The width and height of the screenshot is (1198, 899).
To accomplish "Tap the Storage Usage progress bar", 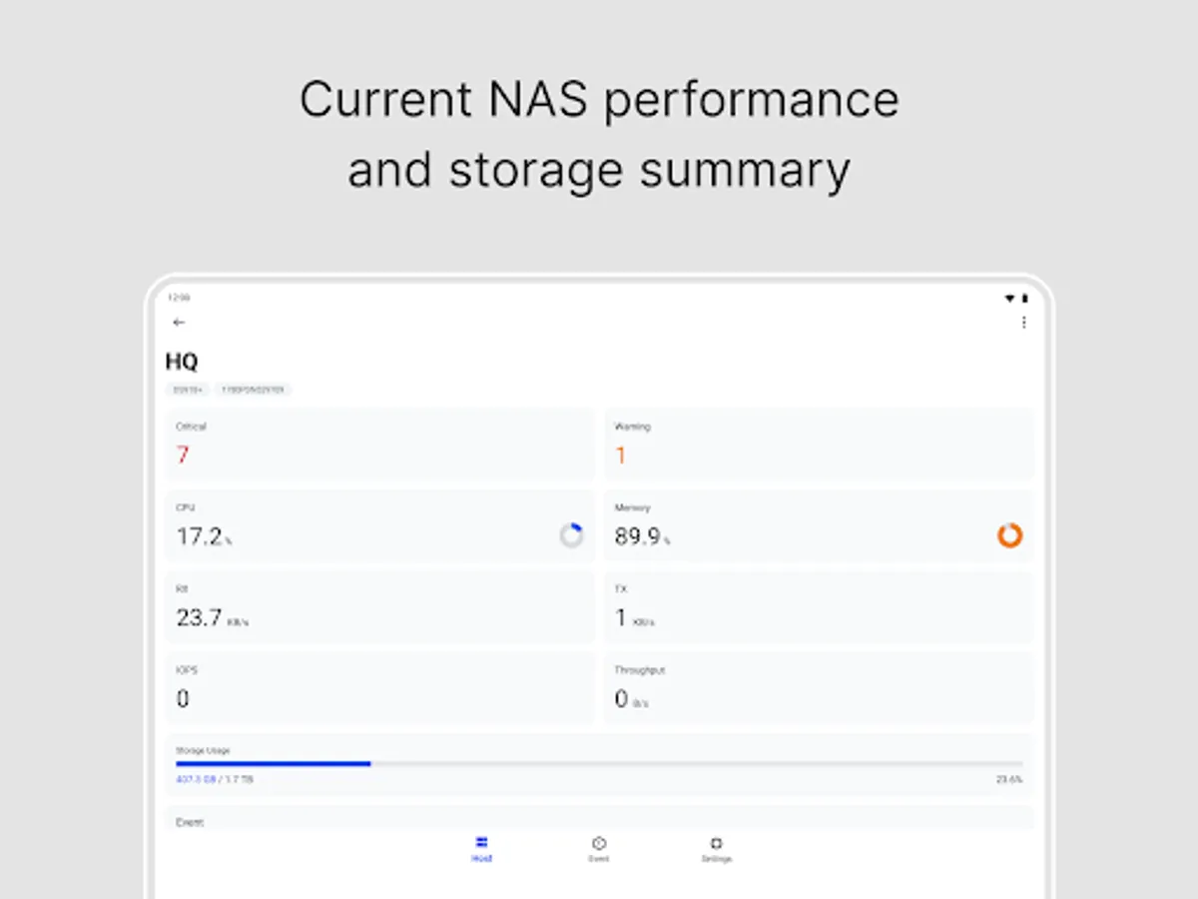I will click(x=599, y=762).
